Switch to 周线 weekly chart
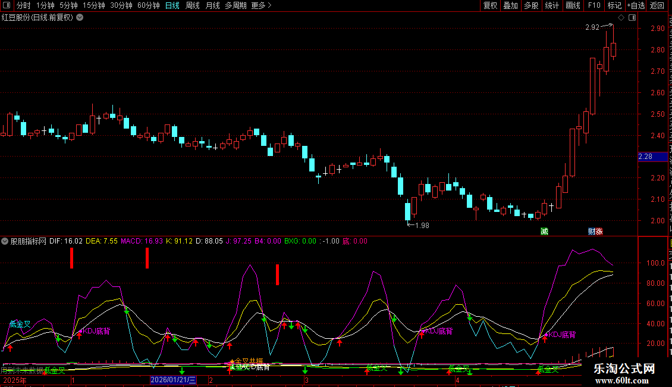Screen dimensions: 672x387 193,5
